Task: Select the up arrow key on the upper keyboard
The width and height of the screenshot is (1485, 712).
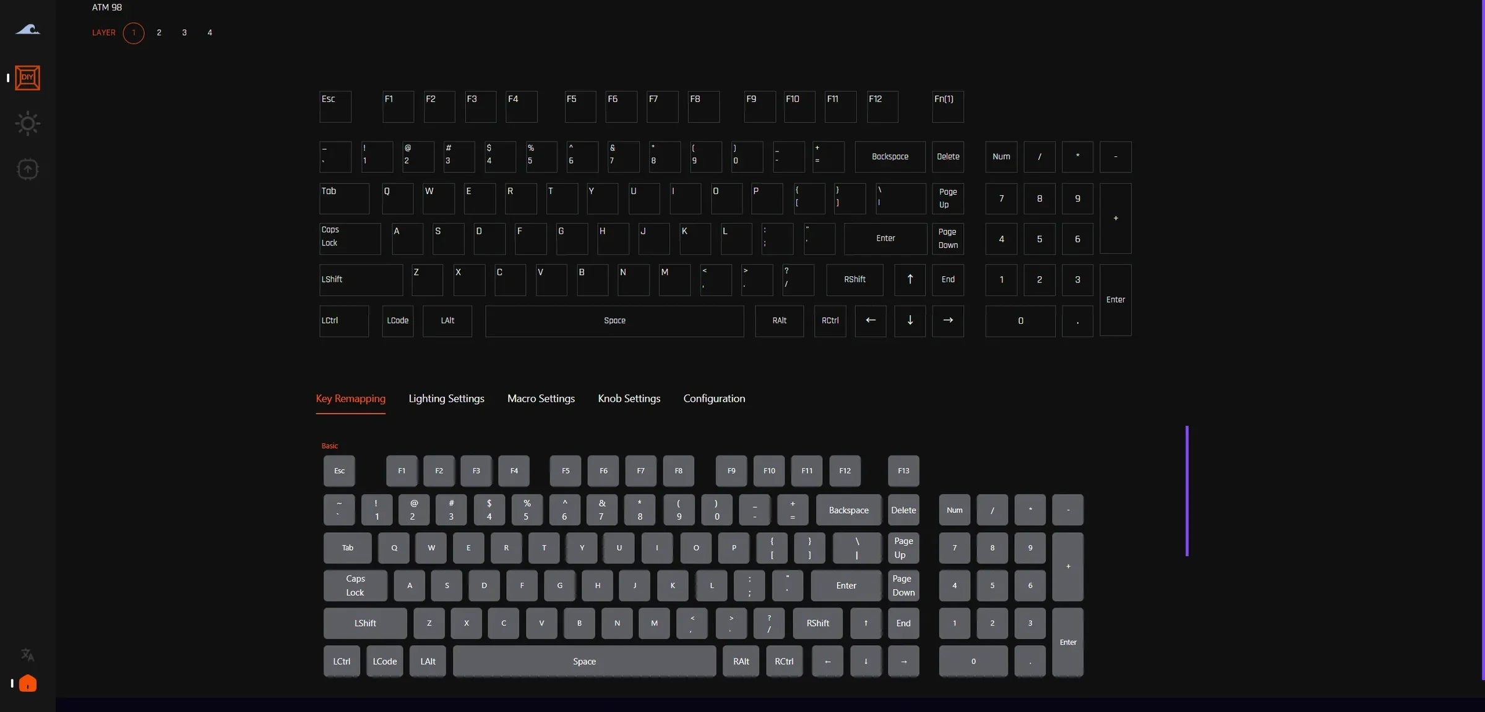Action: [910, 279]
